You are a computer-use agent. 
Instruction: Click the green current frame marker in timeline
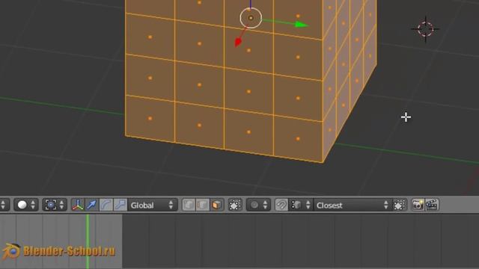click(88, 241)
